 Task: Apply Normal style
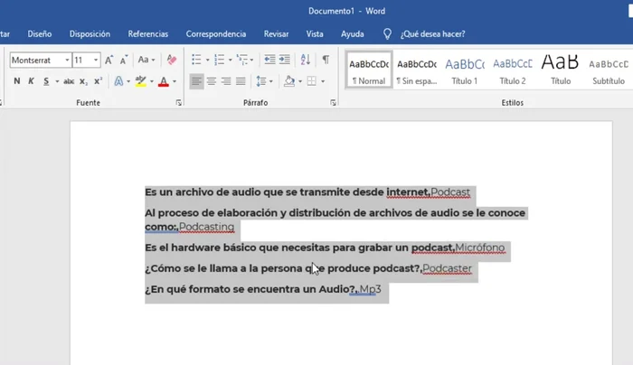pos(369,70)
